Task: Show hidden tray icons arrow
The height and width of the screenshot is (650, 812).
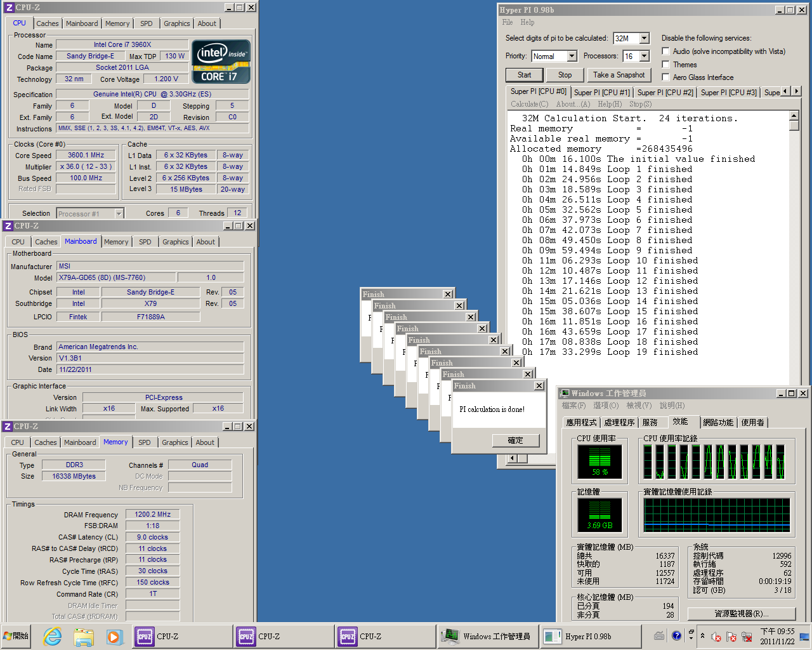Action: pyautogui.click(x=702, y=636)
